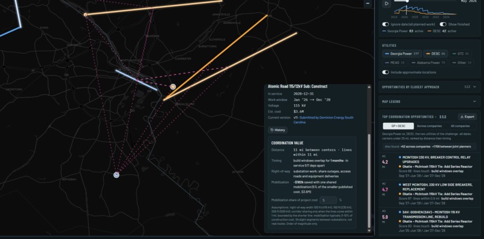Viewport: 484px width, 239px height.
Task: Enable the MEAG utility chip
Action: coord(395,62)
